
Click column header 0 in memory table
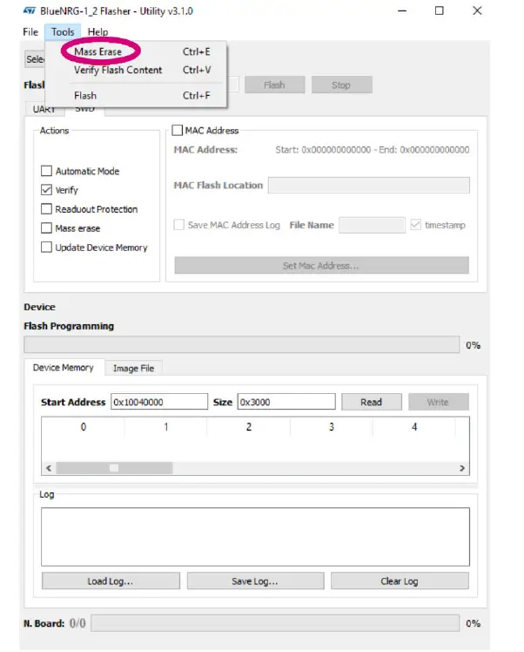click(x=84, y=426)
